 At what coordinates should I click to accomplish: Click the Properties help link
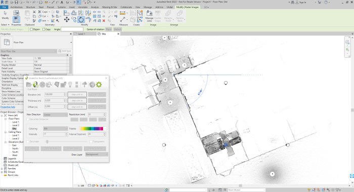coord(8,107)
